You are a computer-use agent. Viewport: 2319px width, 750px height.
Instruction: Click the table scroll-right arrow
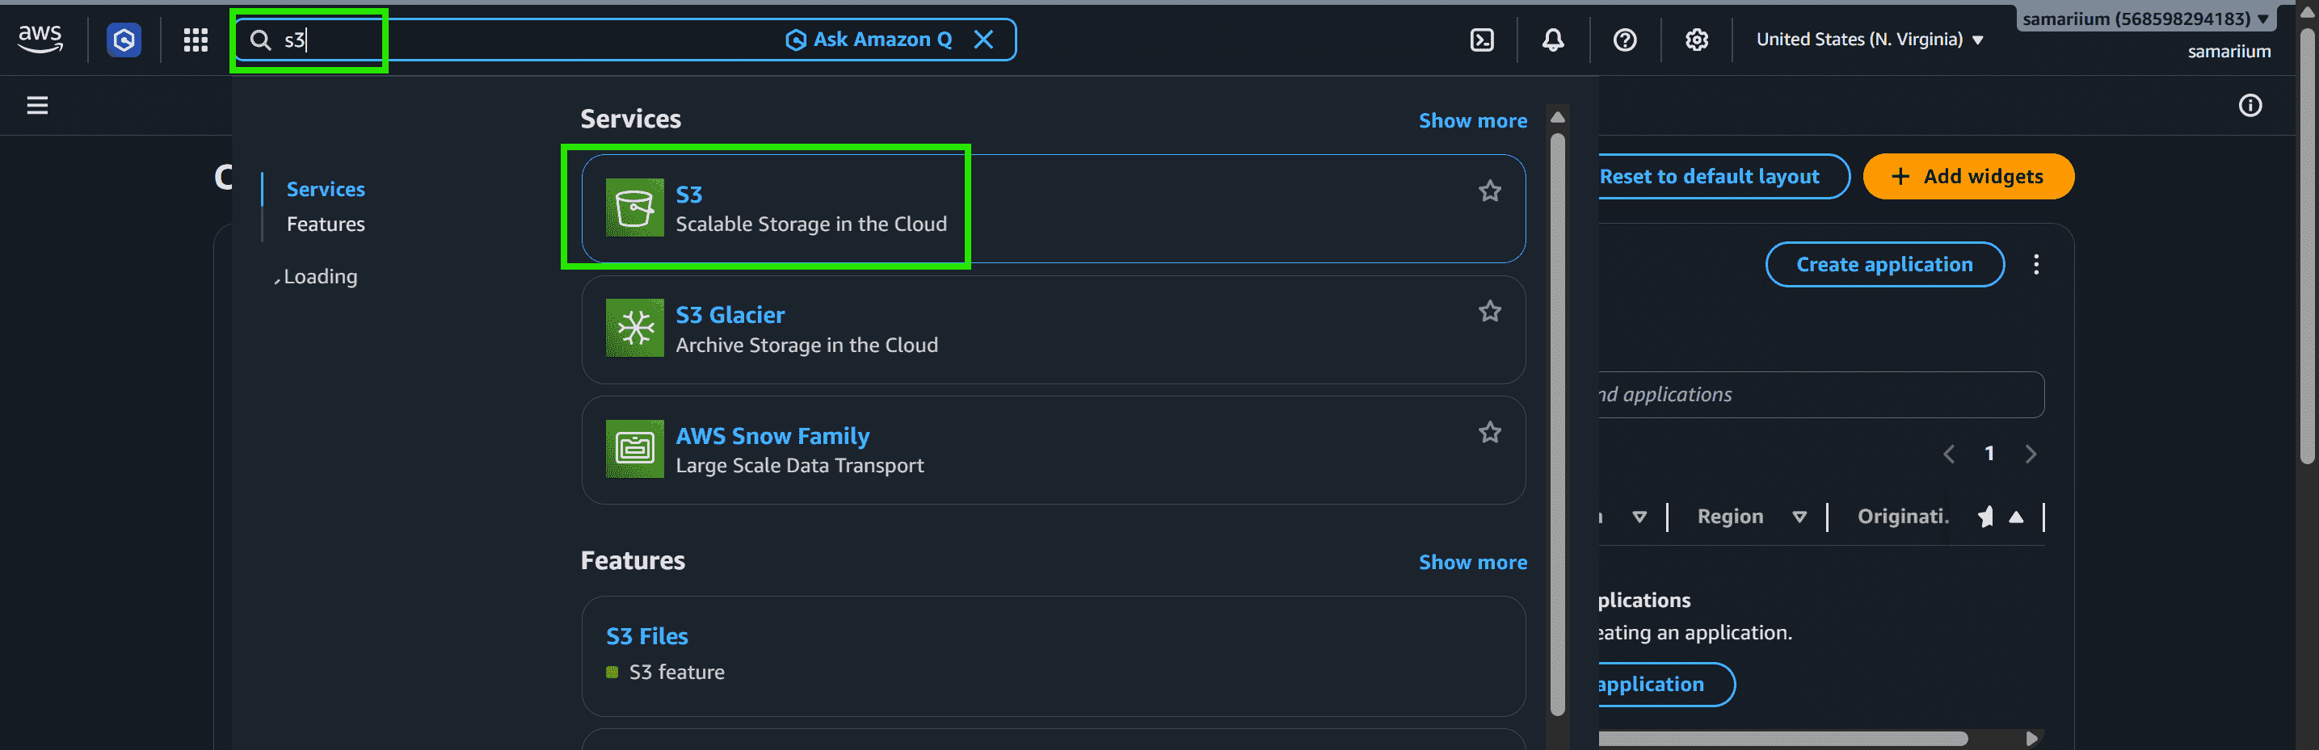(x=2032, y=739)
